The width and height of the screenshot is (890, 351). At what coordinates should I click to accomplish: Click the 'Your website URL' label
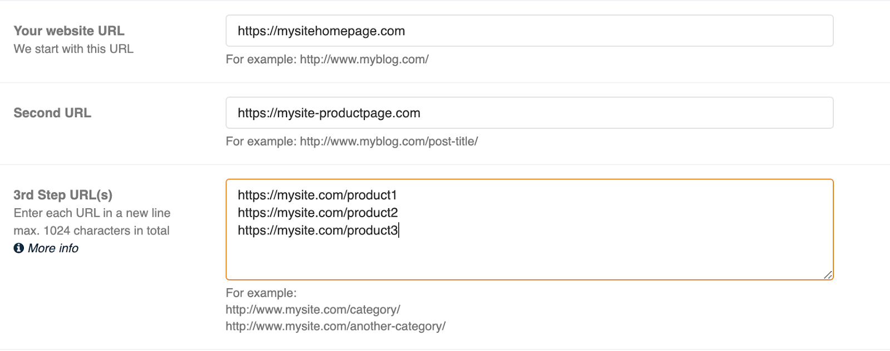(x=69, y=31)
